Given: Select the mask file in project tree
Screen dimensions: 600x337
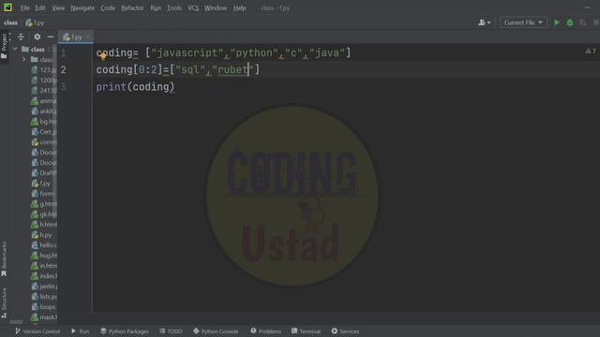Looking at the screenshot, I should click(x=44, y=317).
